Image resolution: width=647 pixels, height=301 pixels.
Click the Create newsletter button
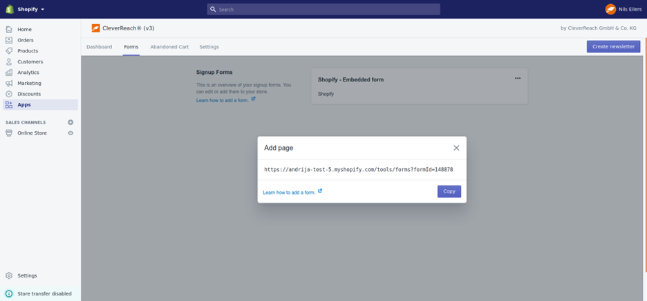tap(614, 46)
